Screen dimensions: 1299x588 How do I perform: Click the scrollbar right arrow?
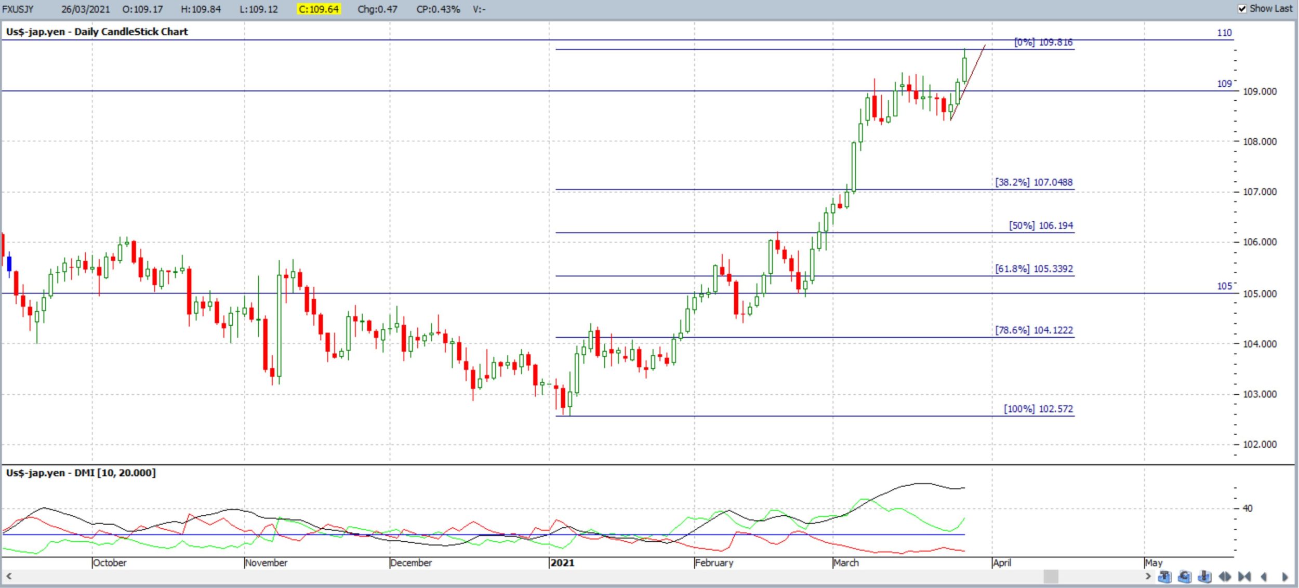pos(1148,576)
